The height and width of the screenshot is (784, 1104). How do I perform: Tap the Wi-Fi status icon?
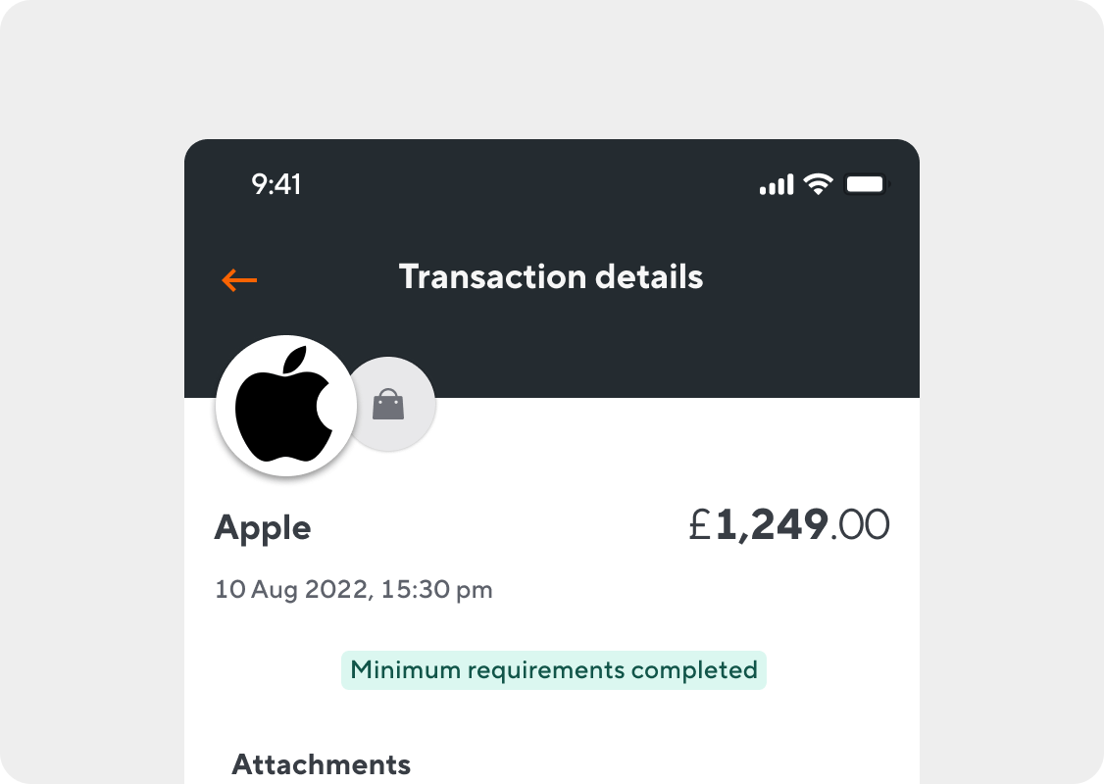click(x=818, y=184)
